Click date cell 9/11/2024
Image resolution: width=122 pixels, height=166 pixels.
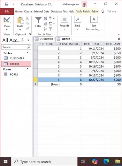93,49
